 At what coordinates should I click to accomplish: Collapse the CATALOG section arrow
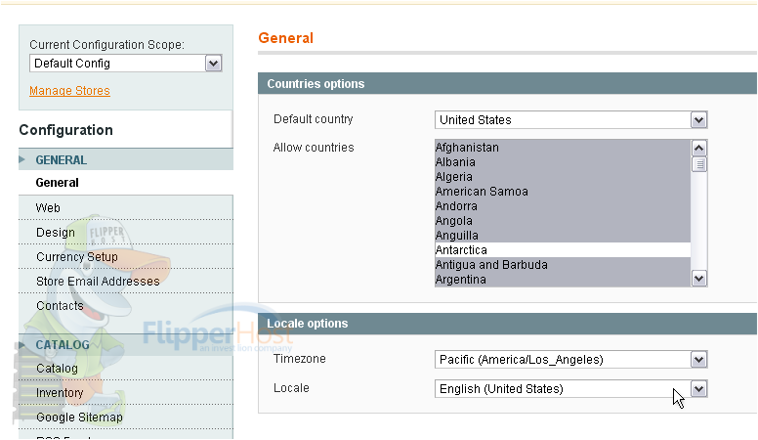point(21,344)
